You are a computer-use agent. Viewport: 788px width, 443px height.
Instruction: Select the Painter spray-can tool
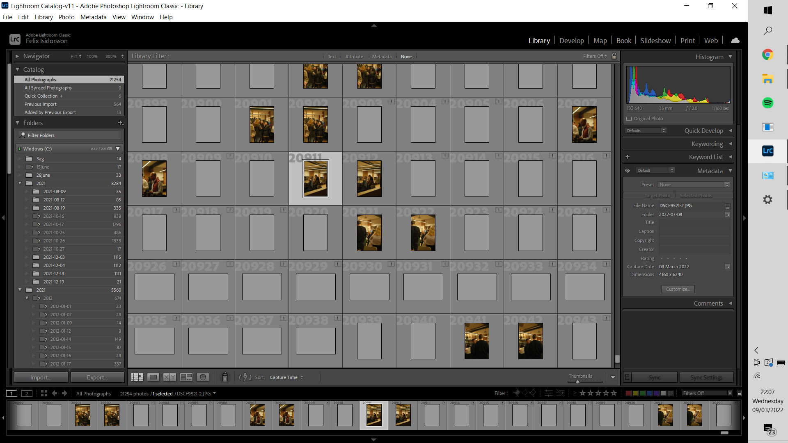tap(225, 377)
